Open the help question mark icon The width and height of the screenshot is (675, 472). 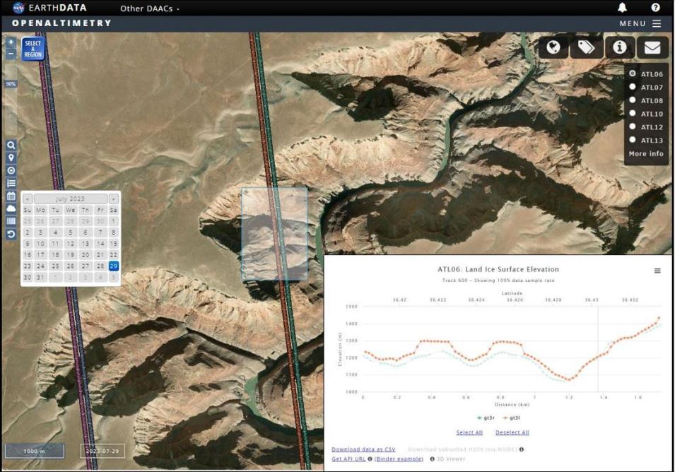pyautogui.click(x=655, y=7)
